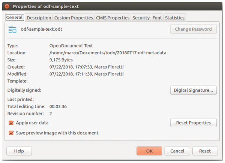Open the Description tab
This screenshot has width=225, height=163.
(x=39, y=18)
